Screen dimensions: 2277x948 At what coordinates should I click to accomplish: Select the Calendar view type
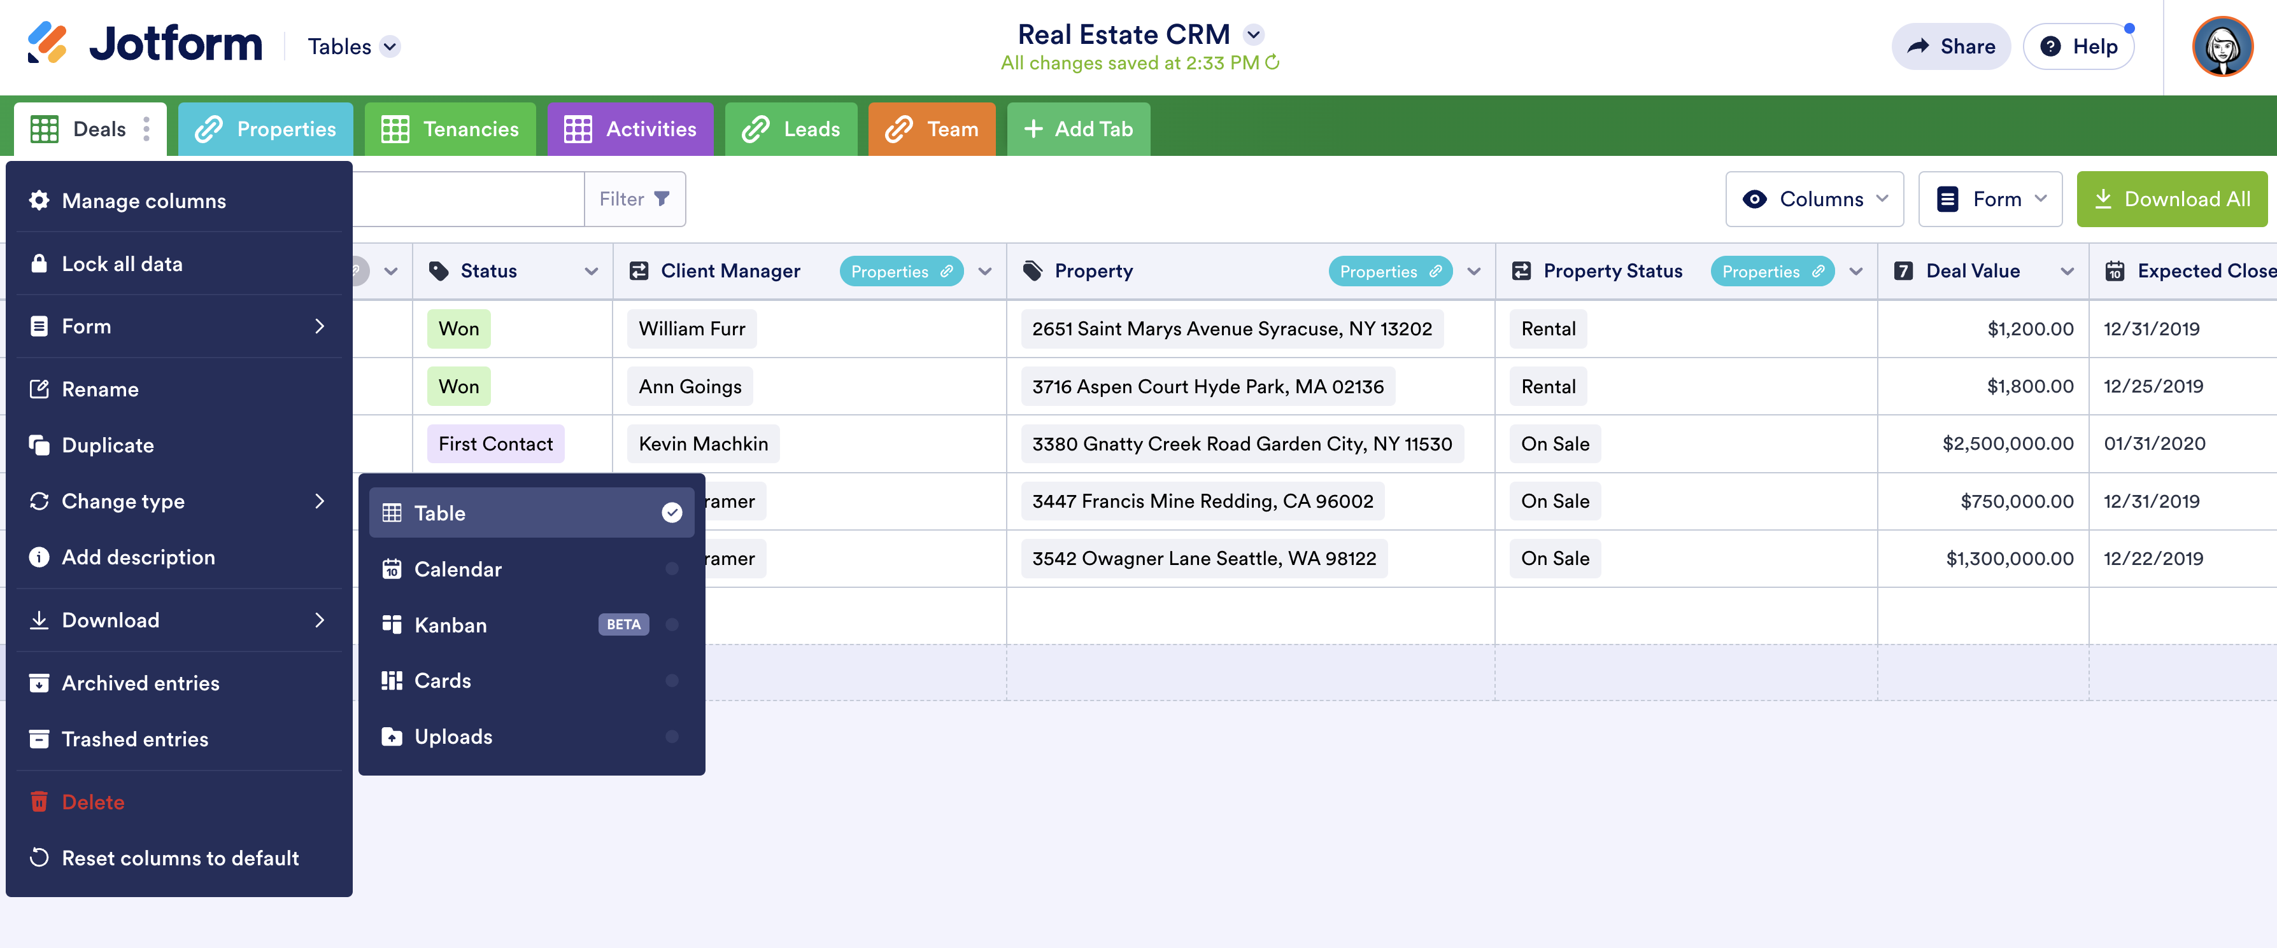click(x=457, y=569)
